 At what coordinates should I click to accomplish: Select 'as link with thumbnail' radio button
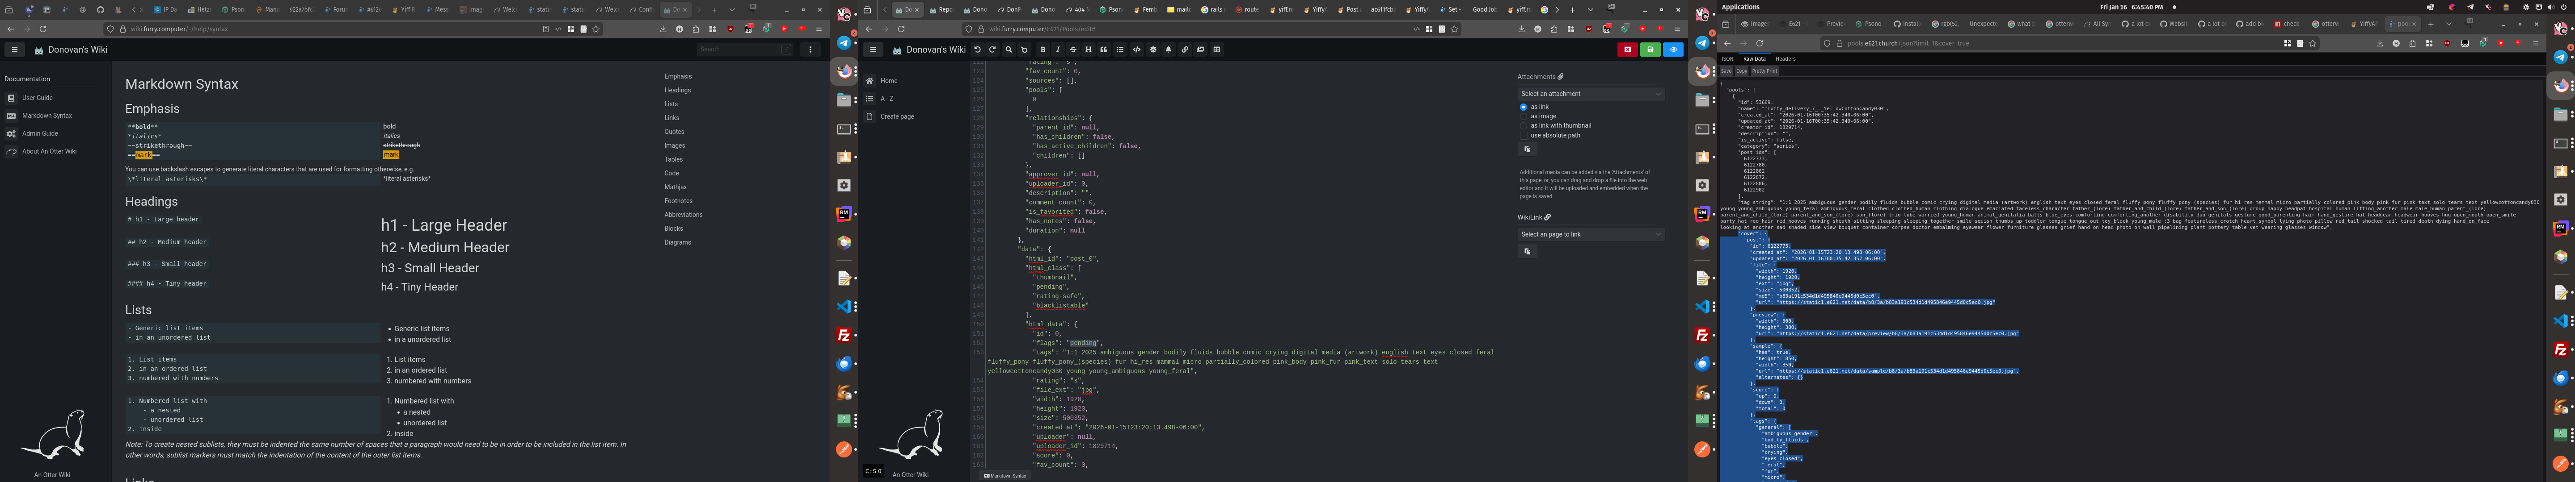(x=1524, y=126)
